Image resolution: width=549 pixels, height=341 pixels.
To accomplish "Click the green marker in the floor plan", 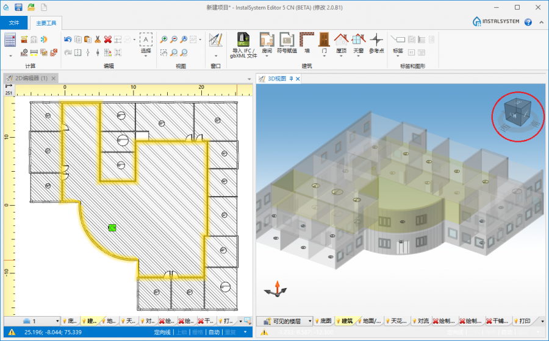I will 112,227.
